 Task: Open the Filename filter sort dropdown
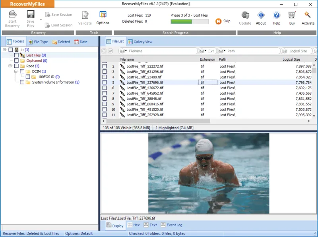[123, 51]
